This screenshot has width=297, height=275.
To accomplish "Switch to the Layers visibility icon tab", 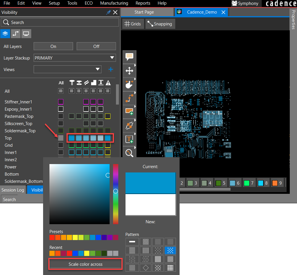I will (5, 34).
